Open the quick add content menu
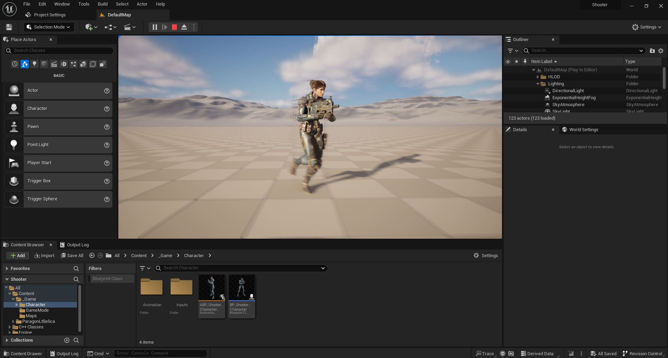Screen dimensions: 668x358 coord(91,27)
